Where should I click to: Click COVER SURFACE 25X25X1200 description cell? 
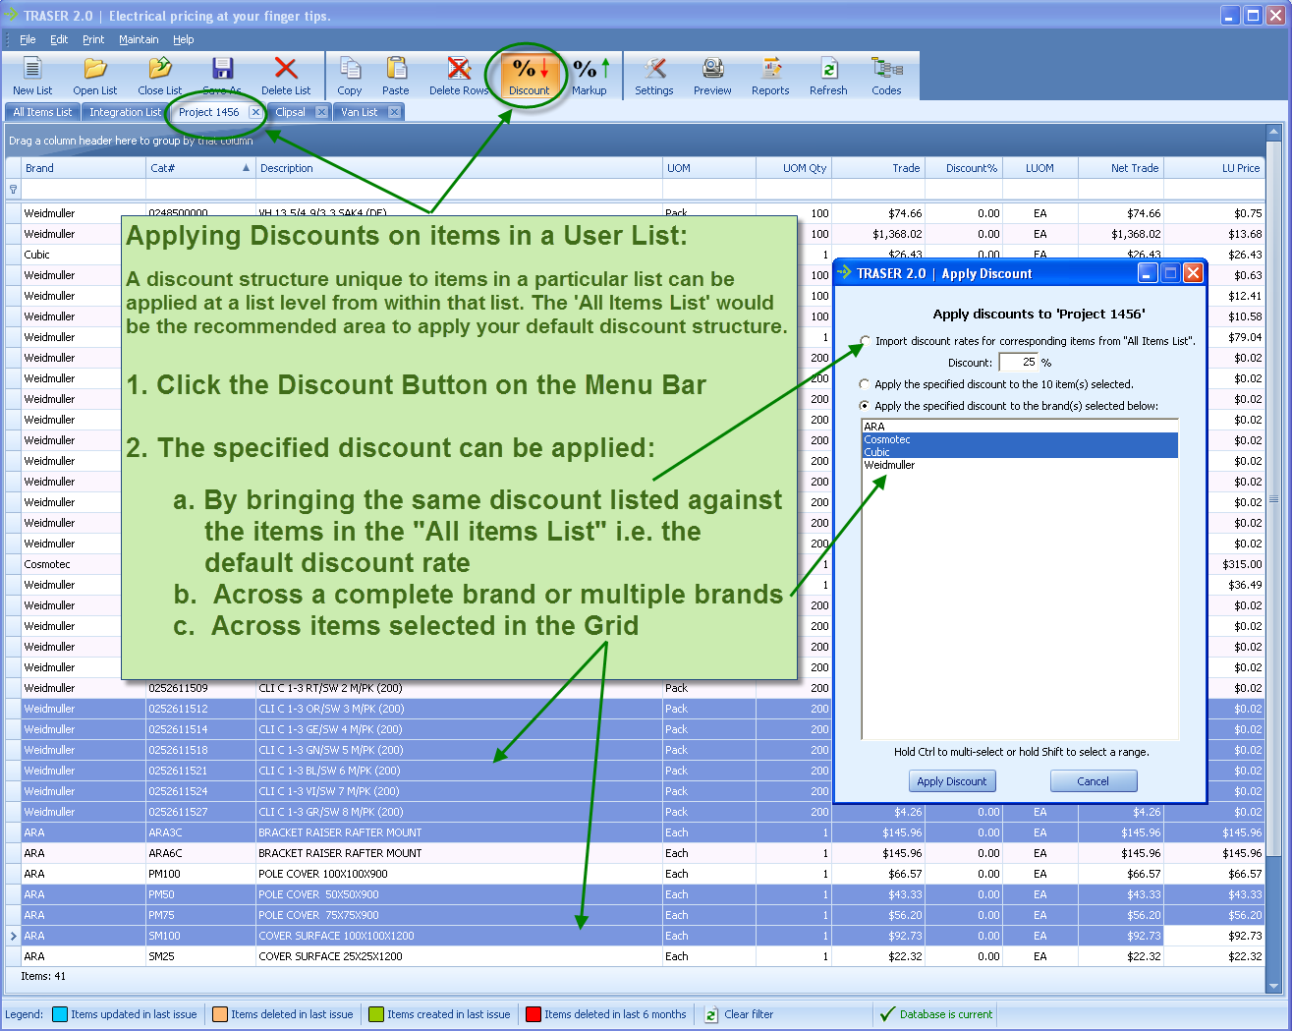[459, 956]
